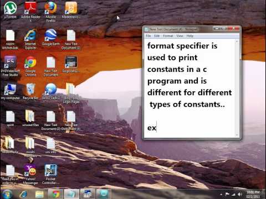
Task: Open the moshi folder on the desktop
Action: (x=30, y=148)
